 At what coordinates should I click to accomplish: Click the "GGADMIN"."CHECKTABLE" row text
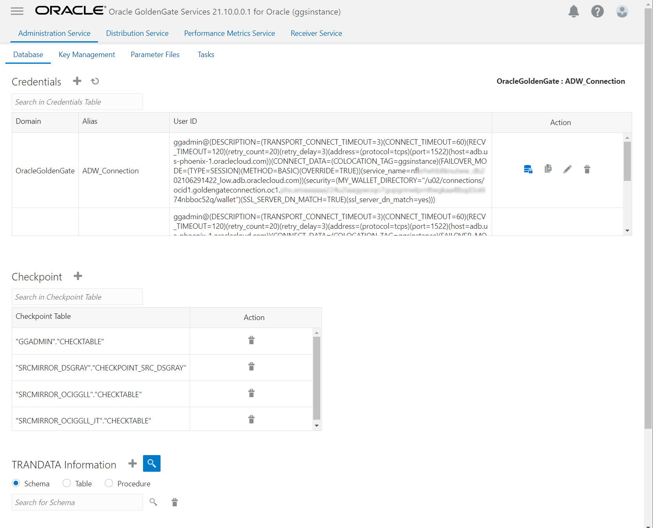60,342
